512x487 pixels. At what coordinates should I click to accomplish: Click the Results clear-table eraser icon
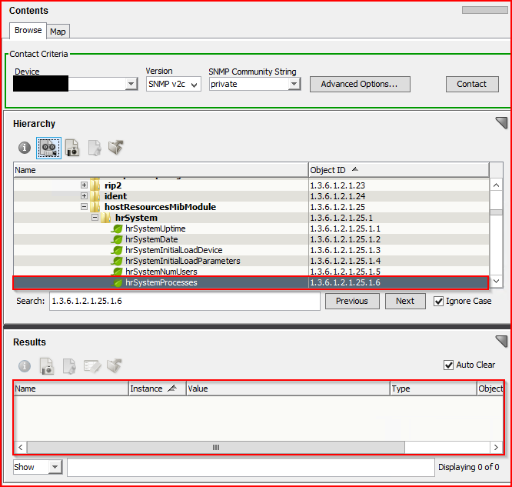[x=92, y=366]
